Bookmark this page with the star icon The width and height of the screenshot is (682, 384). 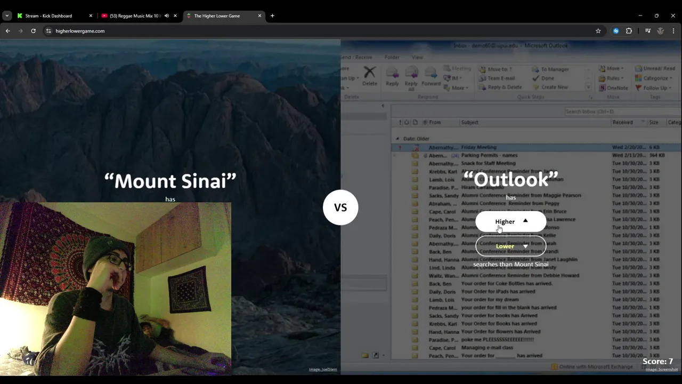click(x=598, y=31)
